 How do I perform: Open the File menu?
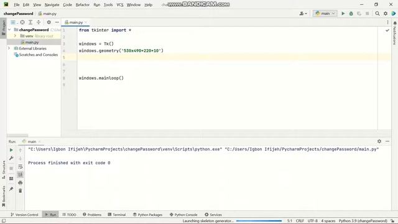[17, 5]
